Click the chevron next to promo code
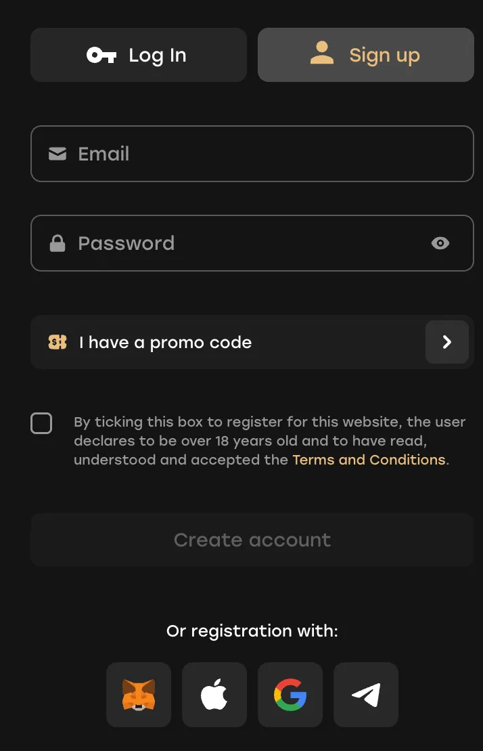The height and width of the screenshot is (751, 483). pyautogui.click(x=447, y=342)
